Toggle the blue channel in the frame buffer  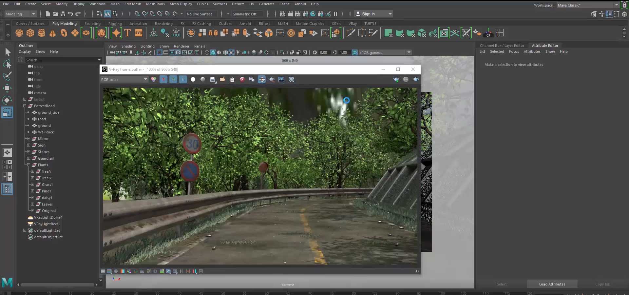coord(183,79)
